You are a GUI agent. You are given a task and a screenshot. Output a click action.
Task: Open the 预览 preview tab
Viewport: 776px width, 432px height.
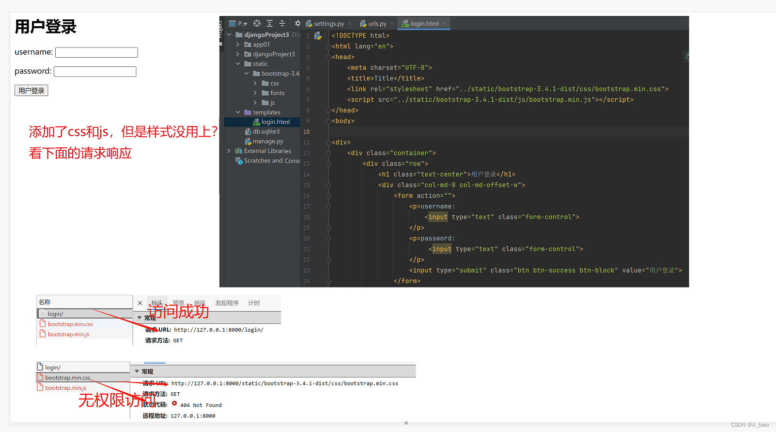179,303
